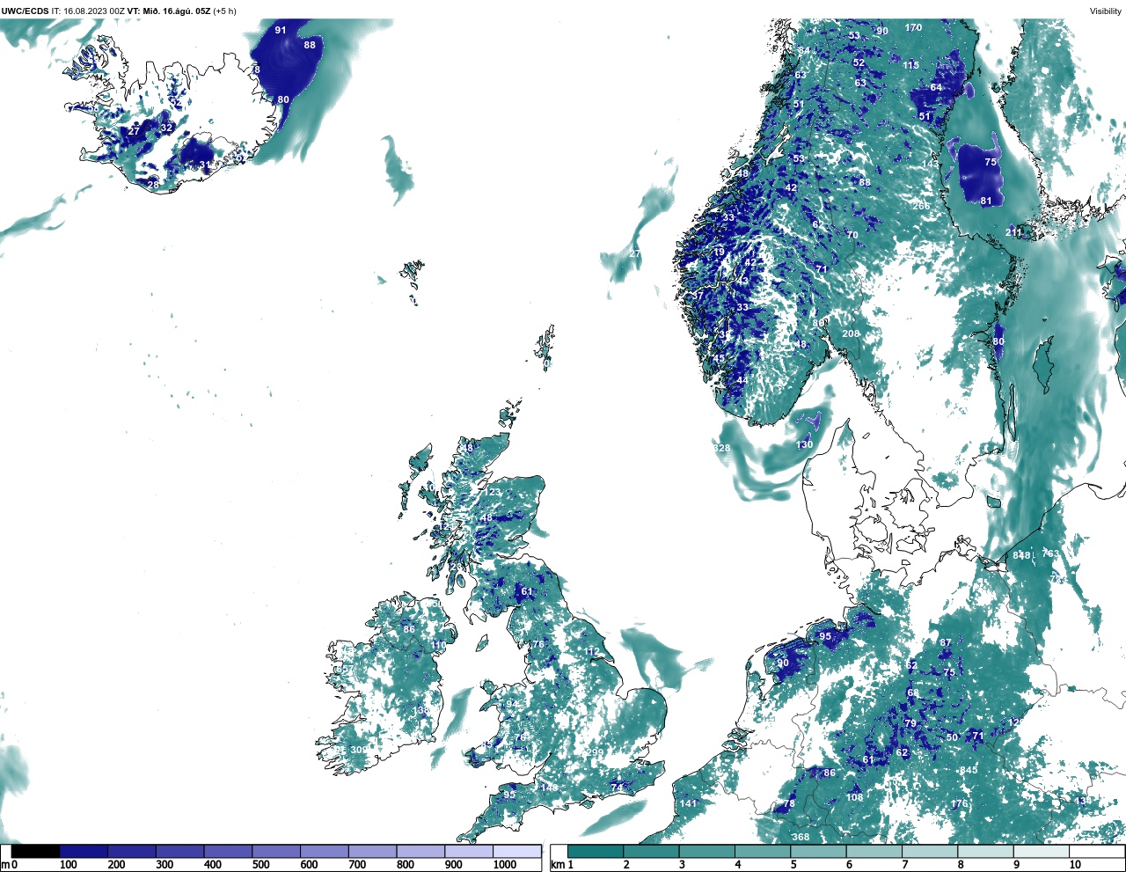Image resolution: width=1126 pixels, height=872 pixels.
Task: Click the 7–8 km legend swatch
Action: 930,852
